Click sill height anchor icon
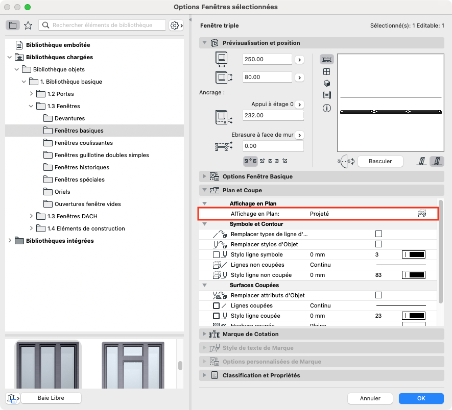Image resolution: width=452 pixels, height=410 pixels. coord(224,117)
